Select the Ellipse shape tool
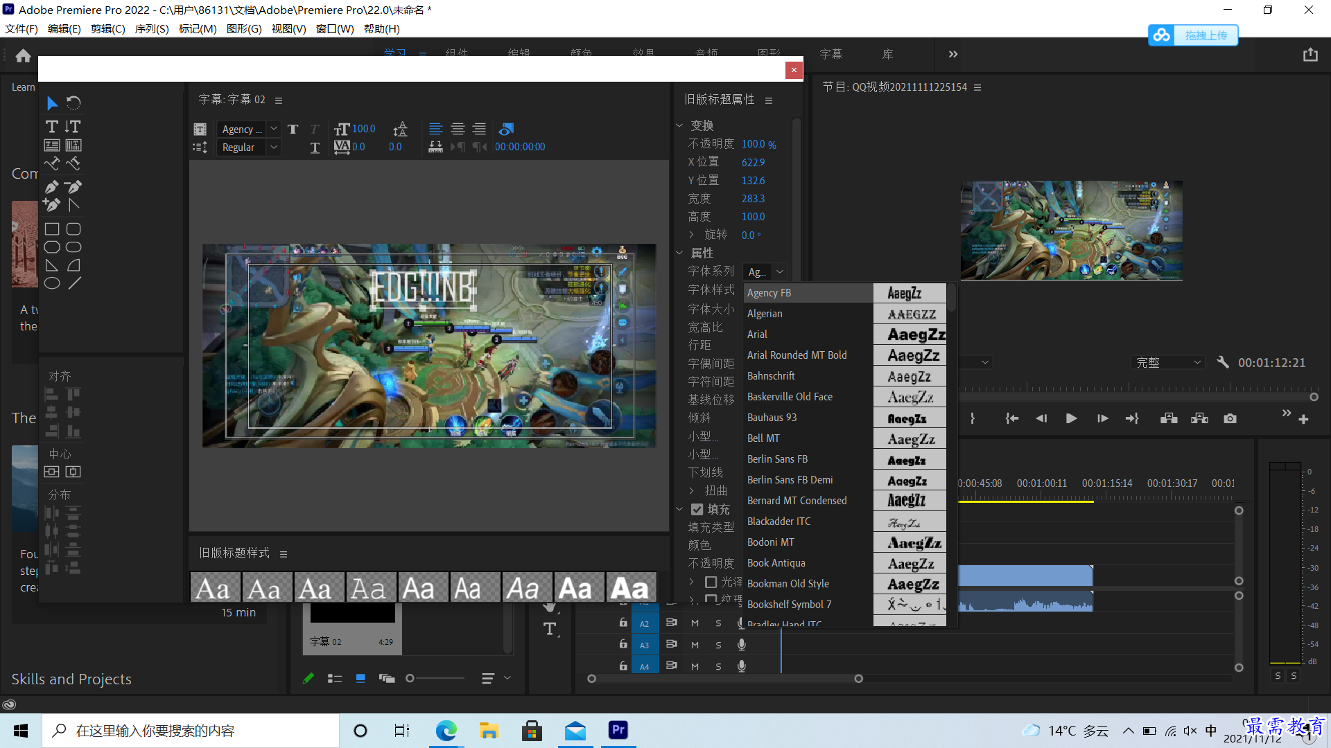 [x=52, y=283]
